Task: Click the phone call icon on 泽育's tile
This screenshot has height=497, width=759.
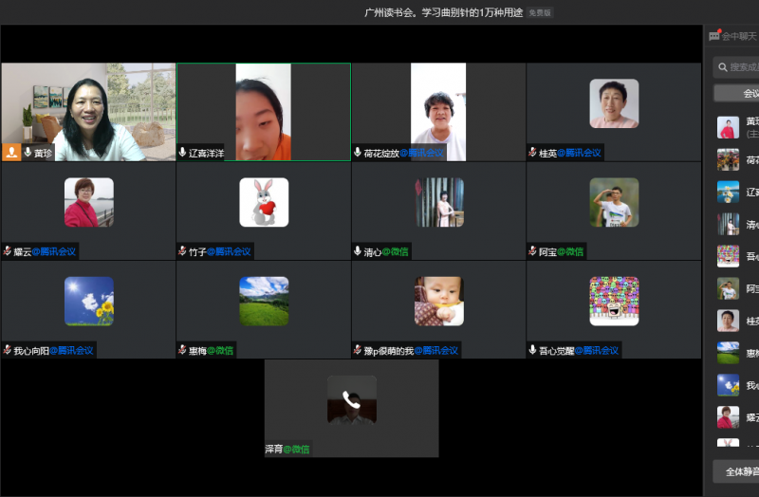Action: pos(351,399)
